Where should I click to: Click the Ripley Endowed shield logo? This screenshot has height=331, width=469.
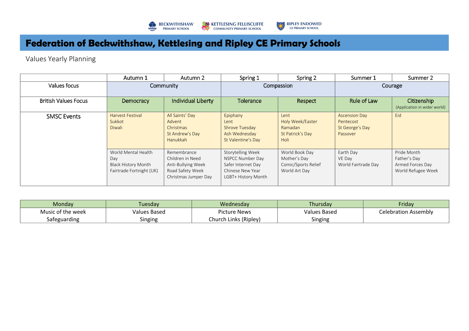(281, 26)
